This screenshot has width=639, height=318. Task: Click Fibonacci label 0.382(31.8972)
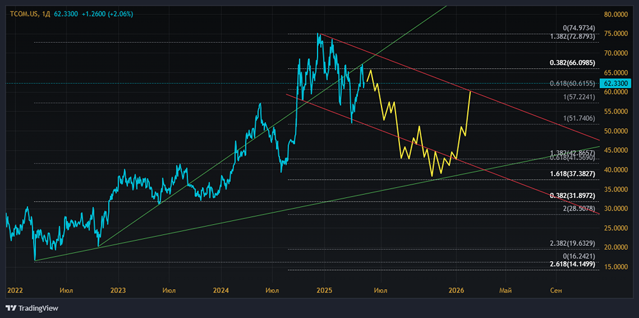573,195
